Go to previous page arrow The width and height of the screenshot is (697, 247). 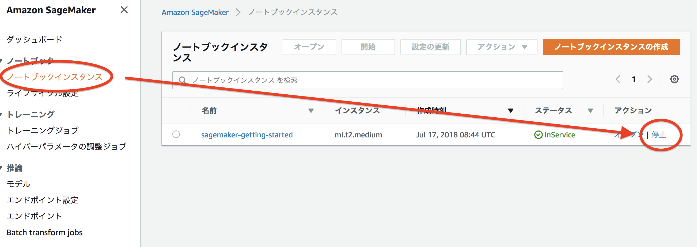(618, 79)
